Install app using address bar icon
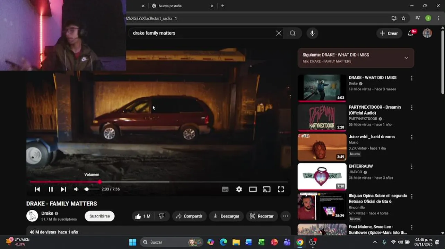This screenshot has width=445, height=249. 394,18
